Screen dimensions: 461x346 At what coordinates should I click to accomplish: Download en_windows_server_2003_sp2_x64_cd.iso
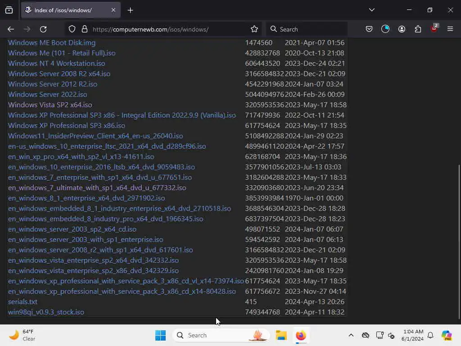click(x=72, y=229)
